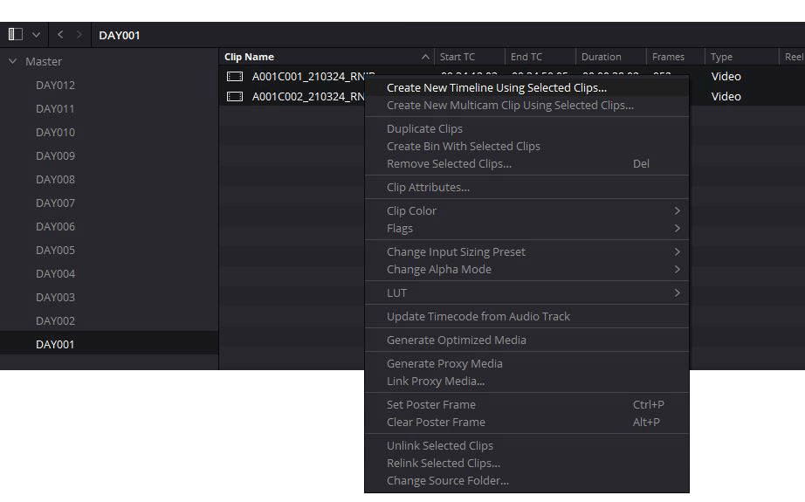The height and width of the screenshot is (502, 805).
Task: Select Set Poster Frame menu item
Action: point(431,404)
